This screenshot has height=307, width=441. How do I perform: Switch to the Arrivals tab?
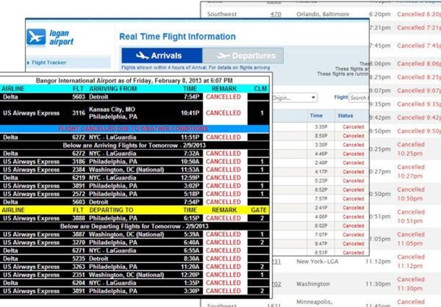(161, 56)
